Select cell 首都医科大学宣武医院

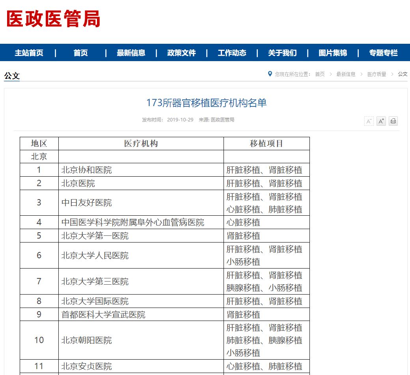tap(141, 314)
